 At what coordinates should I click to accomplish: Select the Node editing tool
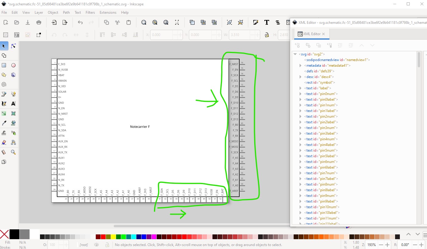13,46
